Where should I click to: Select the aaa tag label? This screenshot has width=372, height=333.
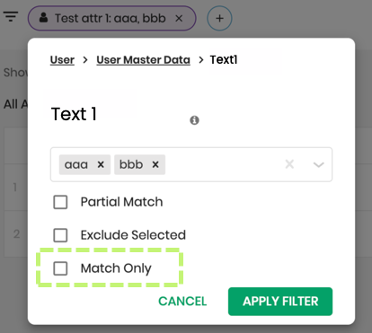[76, 164]
